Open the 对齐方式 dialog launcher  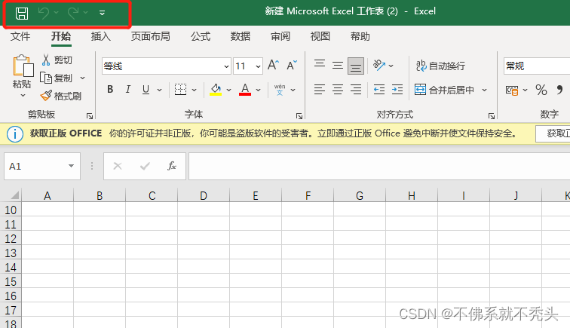click(492, 116)
